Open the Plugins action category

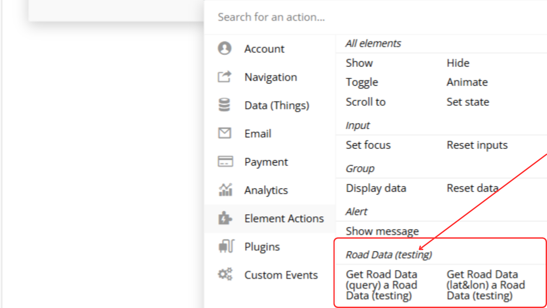click(x=262, y=247)
